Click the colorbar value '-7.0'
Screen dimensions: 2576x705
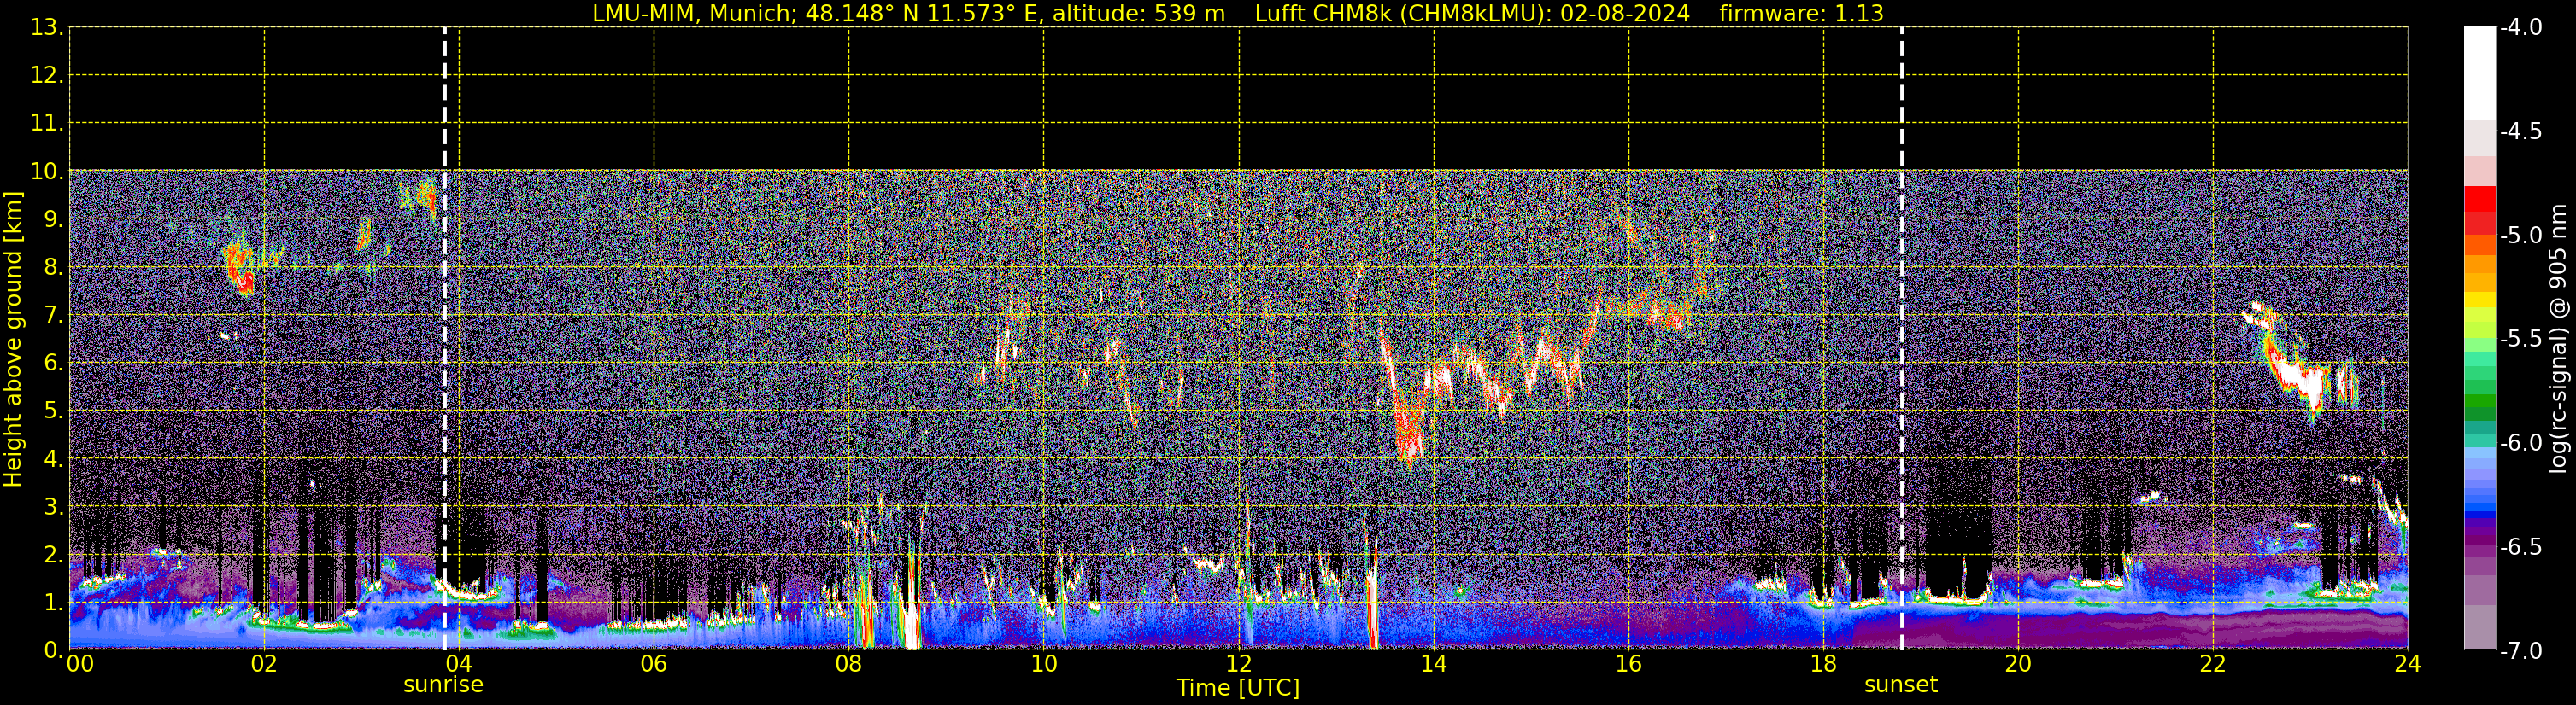(x=2520, y=651)
